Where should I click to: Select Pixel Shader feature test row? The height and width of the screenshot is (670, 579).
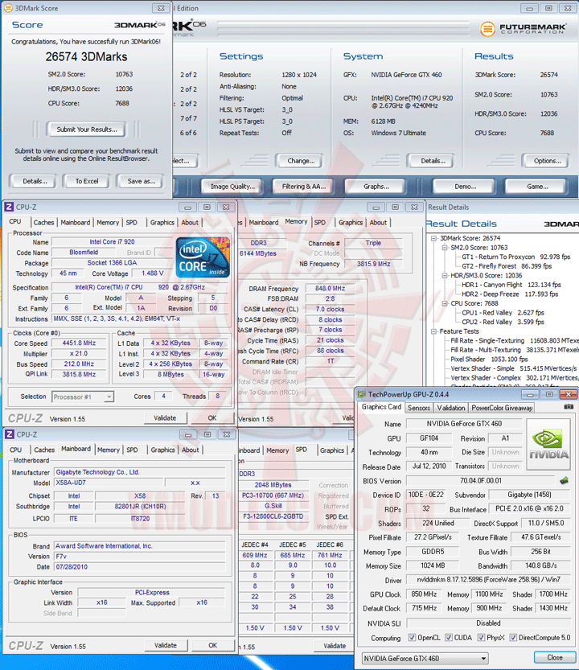pos(490,360)
